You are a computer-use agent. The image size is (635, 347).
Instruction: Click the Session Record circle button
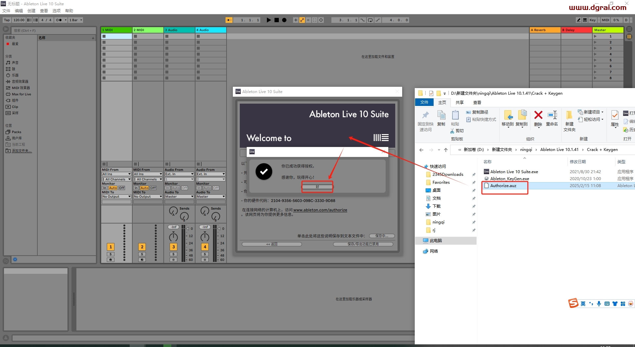pyautogui.click(x=321, y=20)
